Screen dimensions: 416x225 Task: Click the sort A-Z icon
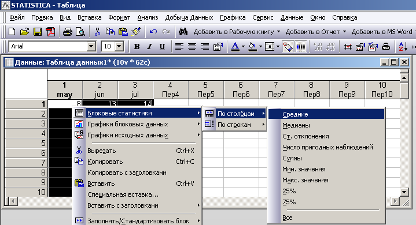click(x=403, y=47)
